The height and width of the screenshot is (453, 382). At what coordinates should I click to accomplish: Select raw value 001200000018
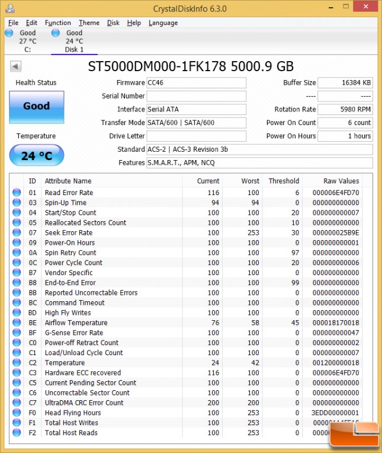pos(336,362)
